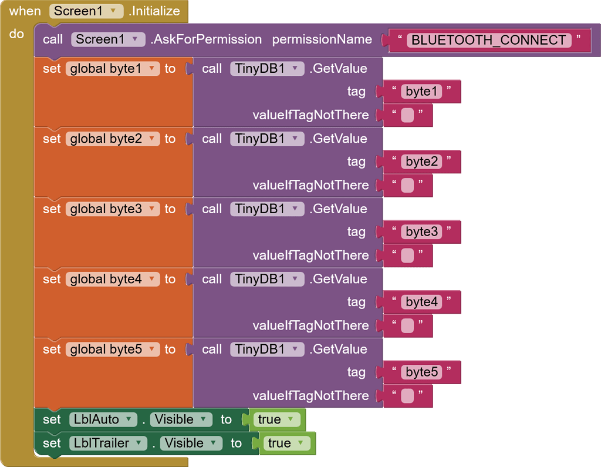601x467 pixels.
Task: Open the TinyDB1 dropdown in the byte2 GetValue call
Action: (295, 139)
